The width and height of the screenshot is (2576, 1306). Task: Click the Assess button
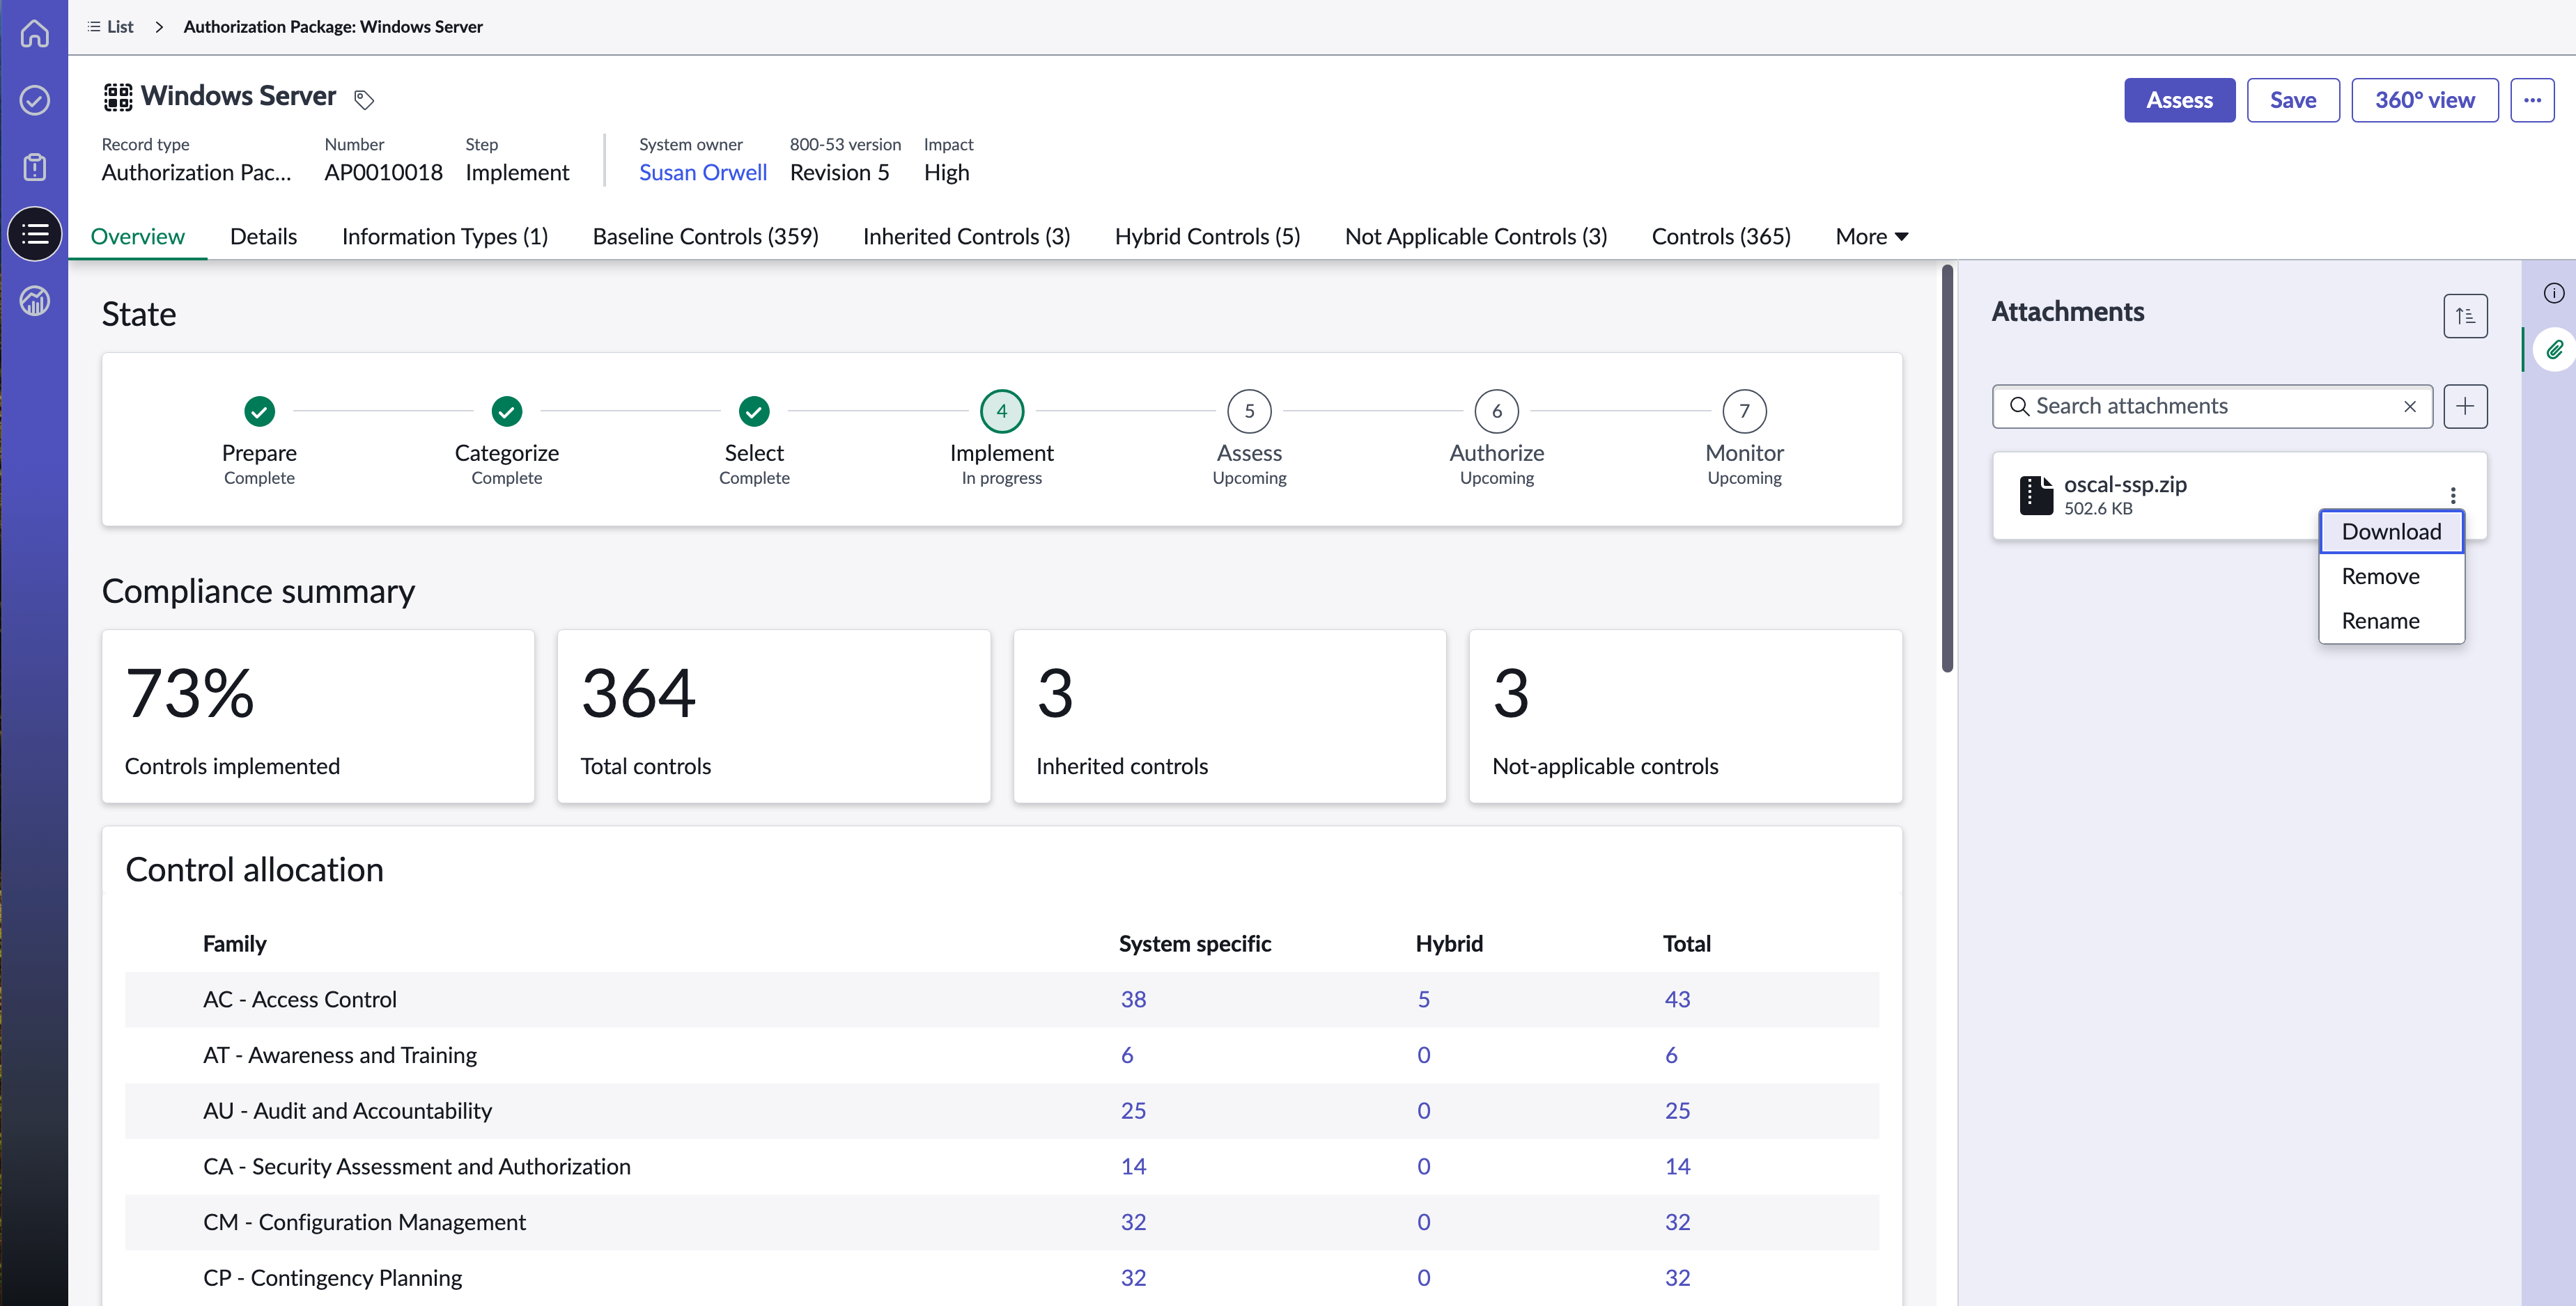coord(2179,100)
